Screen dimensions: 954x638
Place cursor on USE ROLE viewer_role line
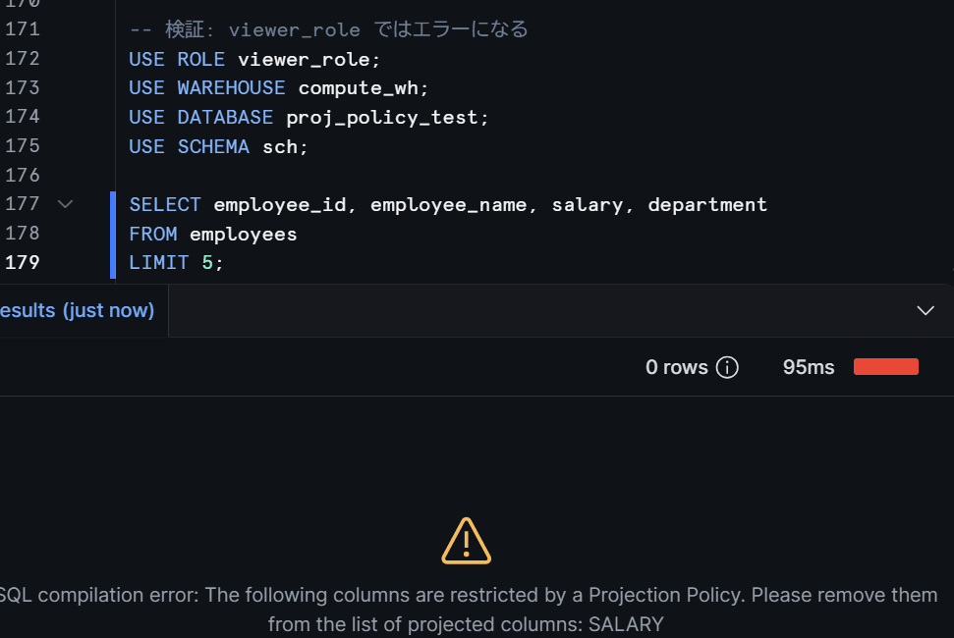(x=254, y=60)
